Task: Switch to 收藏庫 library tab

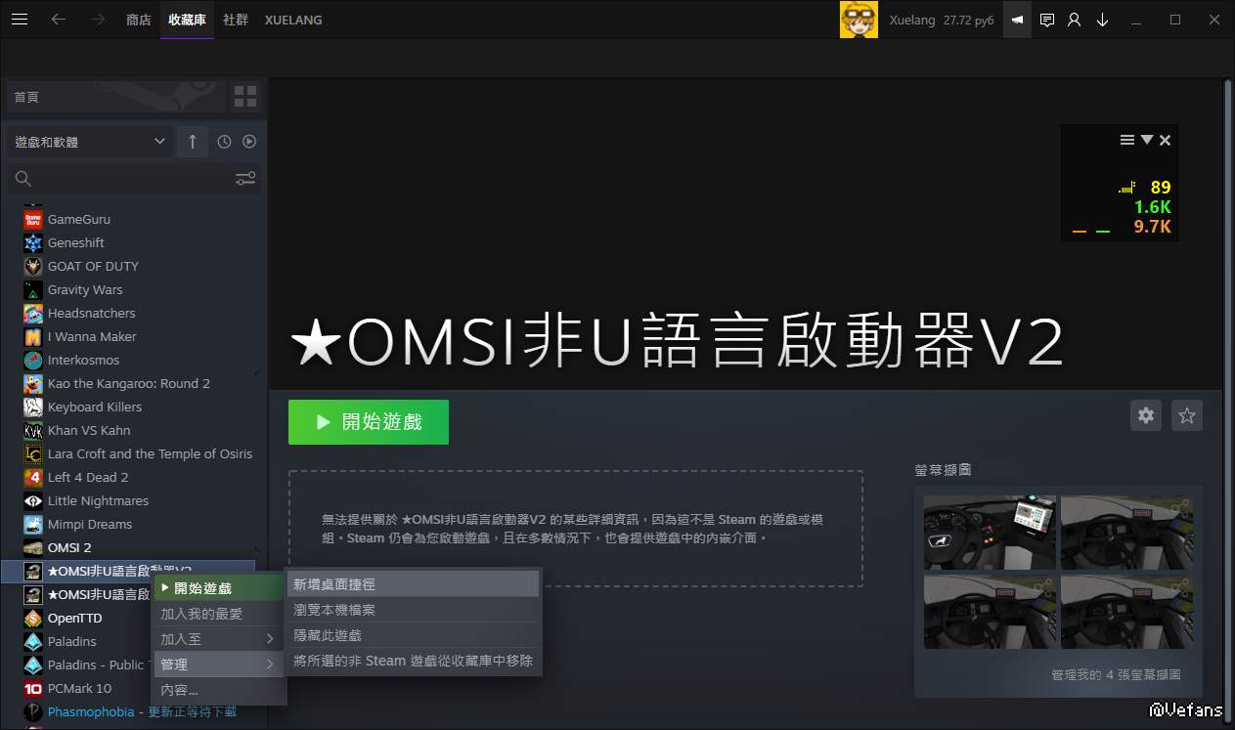Action: [187, 20]
